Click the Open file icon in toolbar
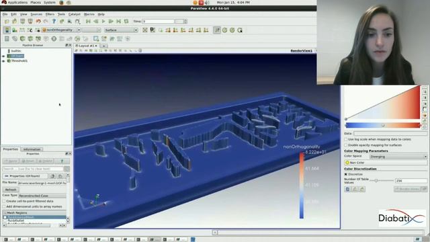This screenshot has width=430, height=242. pos(7,22)
